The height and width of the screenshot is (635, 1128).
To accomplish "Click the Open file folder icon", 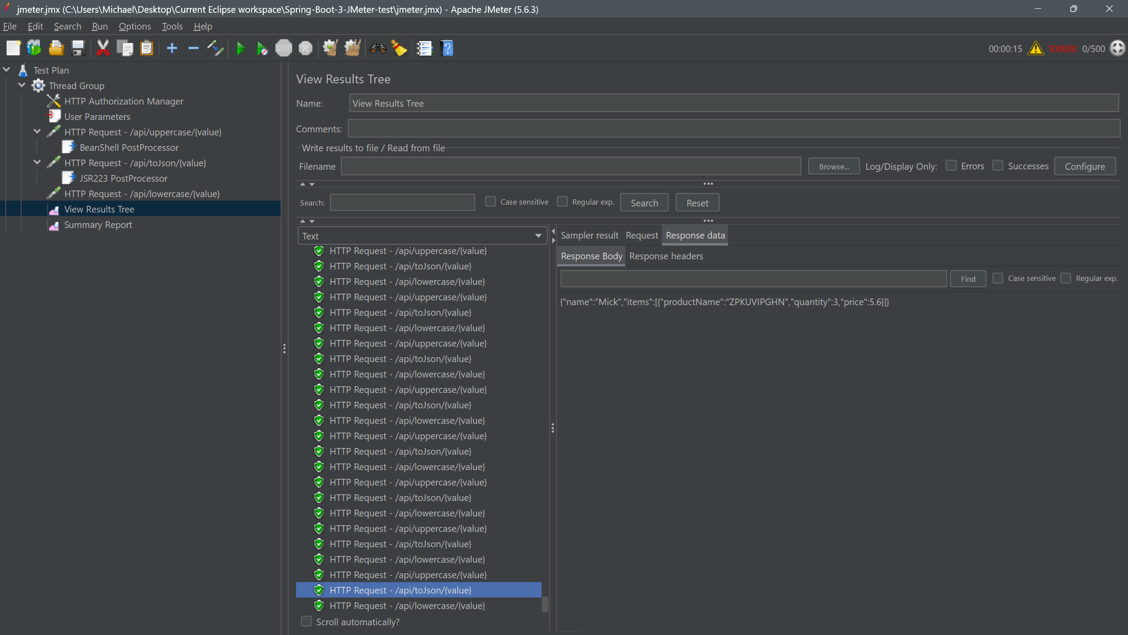I will 56,48.
